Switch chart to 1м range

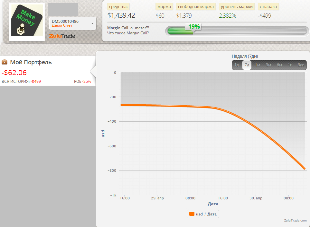[258, 65]
